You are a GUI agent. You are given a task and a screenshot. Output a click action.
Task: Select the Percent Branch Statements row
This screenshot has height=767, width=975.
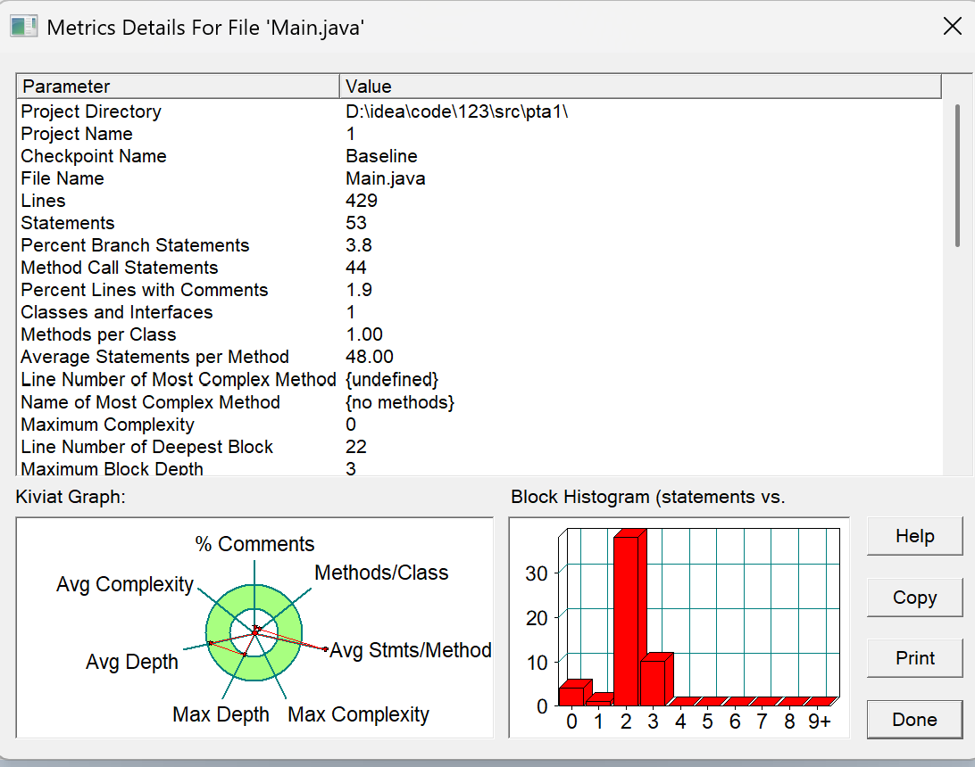(x=479, y=245)
